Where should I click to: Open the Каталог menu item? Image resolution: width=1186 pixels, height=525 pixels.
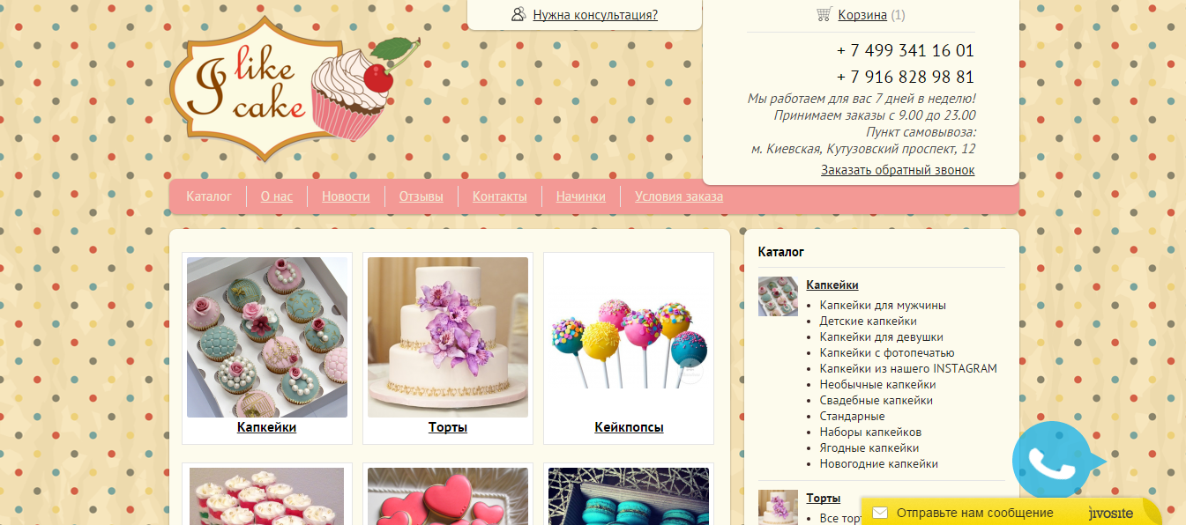[209, 196]
